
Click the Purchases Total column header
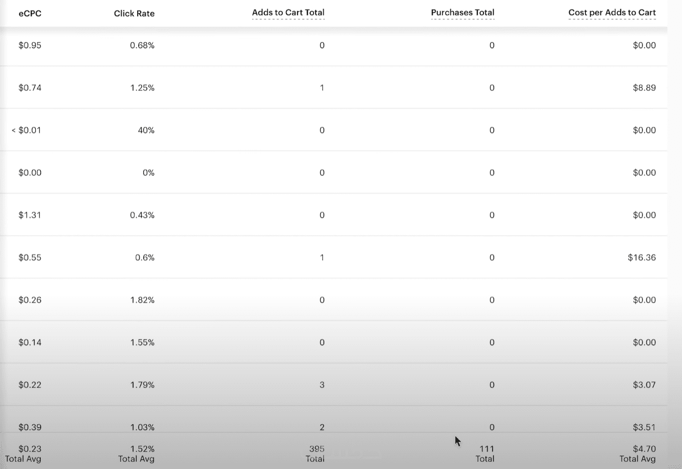point(462,13)
